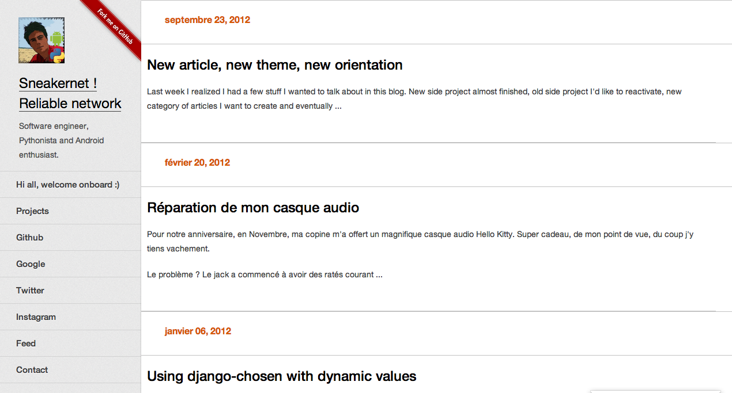Open the Instagram sidebar link
The width and height of the screenshot is (732, 393).
coord(36,317)
